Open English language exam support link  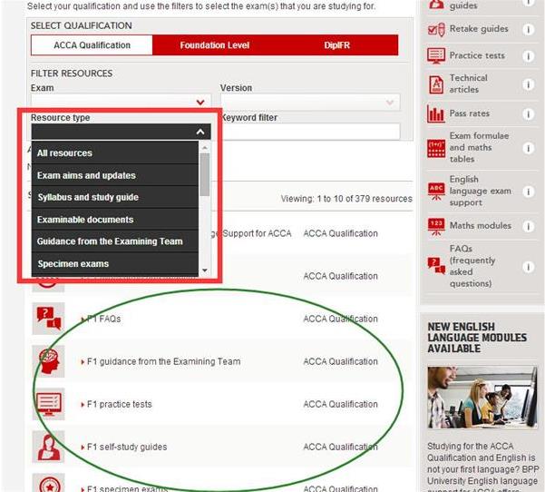pos(480,191)
